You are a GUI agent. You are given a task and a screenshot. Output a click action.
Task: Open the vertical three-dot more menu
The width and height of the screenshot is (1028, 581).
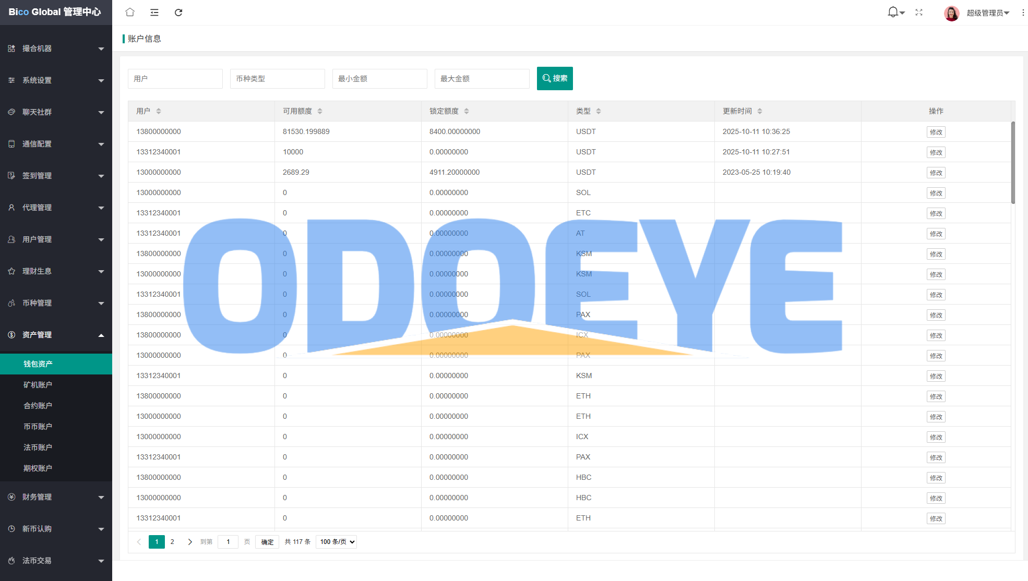pos(1023,13)
